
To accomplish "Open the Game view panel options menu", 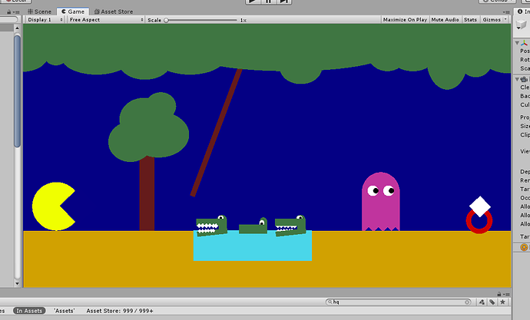I will 506,12.
